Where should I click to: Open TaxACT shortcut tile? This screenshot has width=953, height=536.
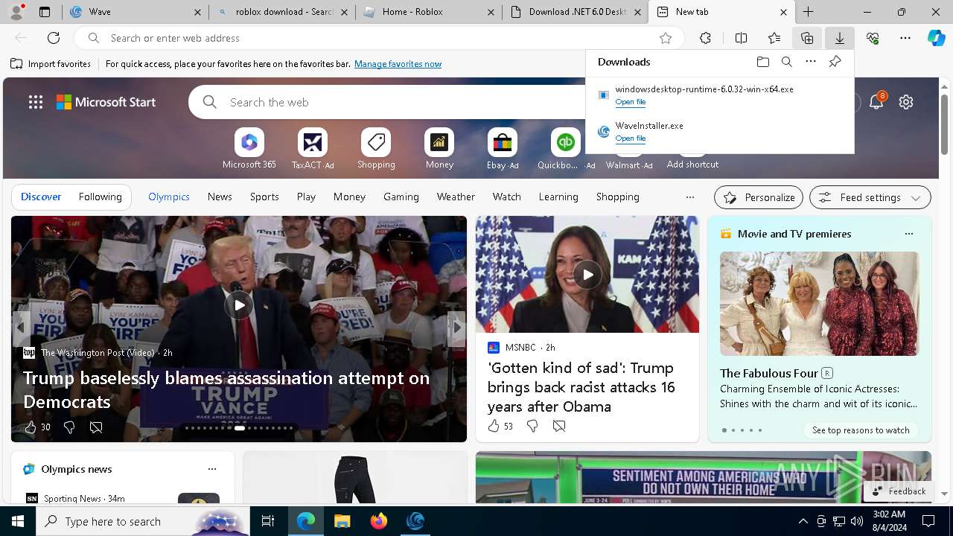[313, 148]
